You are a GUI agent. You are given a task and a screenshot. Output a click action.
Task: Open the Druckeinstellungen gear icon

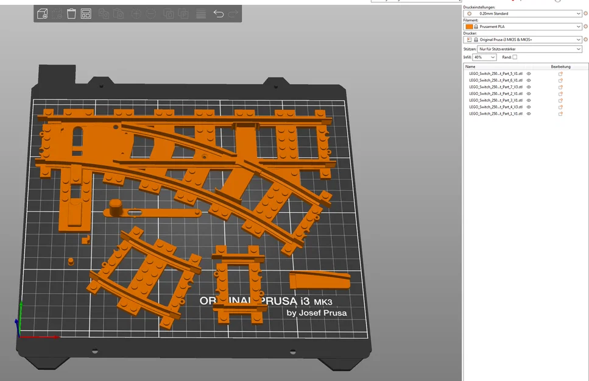tap(585, 13)
